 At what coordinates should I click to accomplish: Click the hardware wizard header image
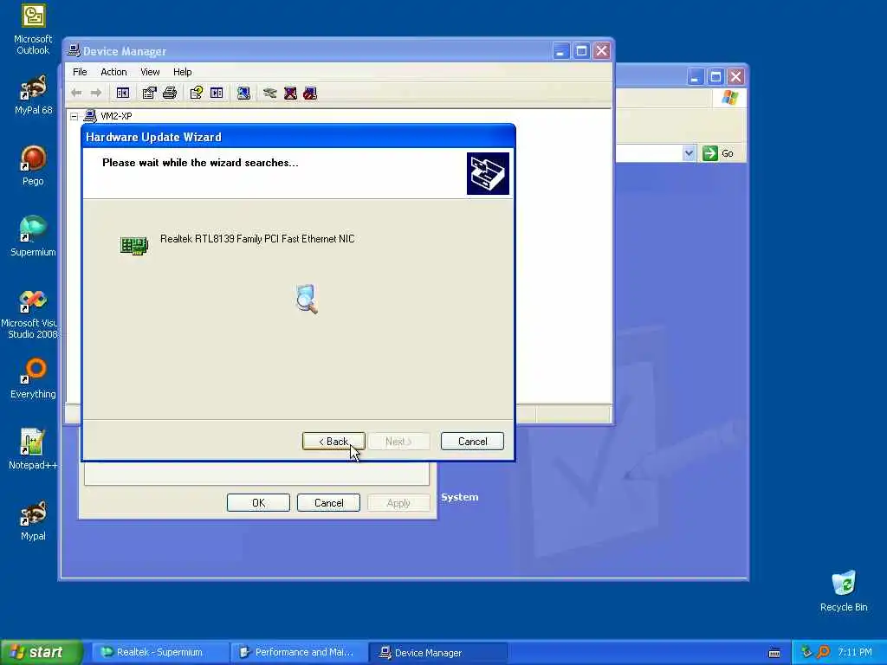488,173
